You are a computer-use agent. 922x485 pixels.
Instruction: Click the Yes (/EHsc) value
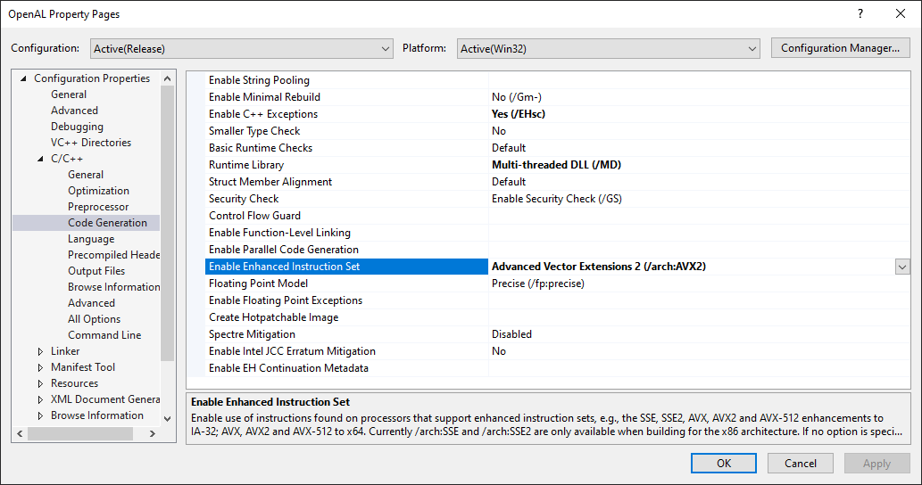[519, 114]
